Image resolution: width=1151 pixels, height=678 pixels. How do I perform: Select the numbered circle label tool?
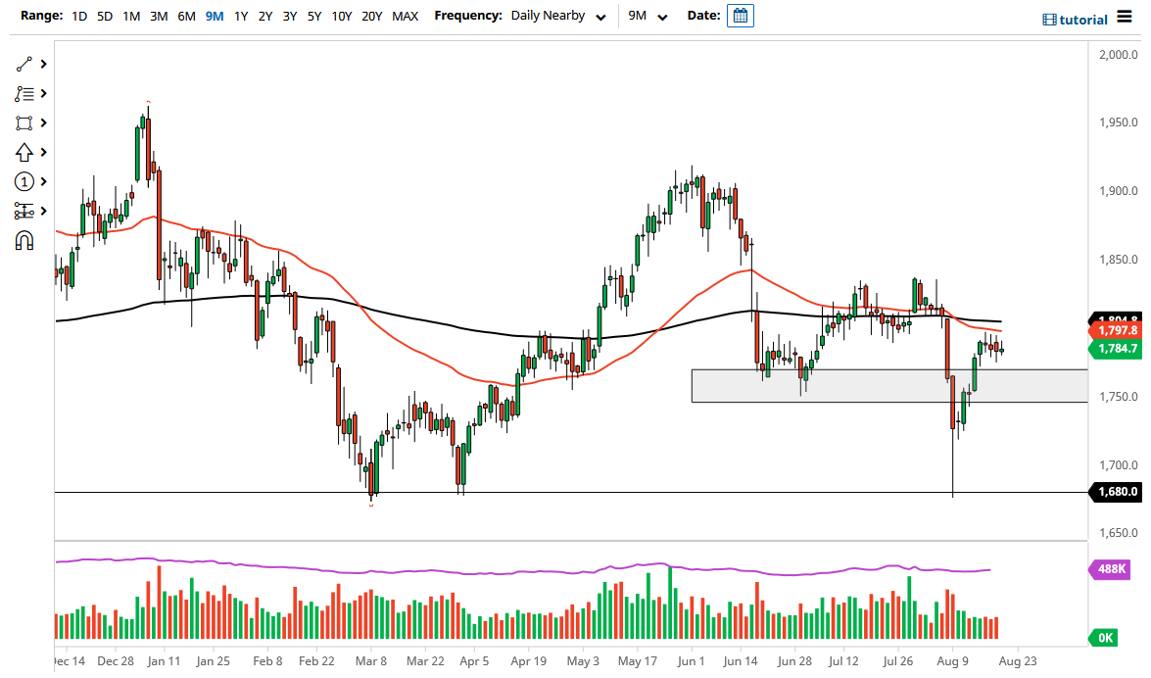pyautogui.click(x=24, y=181)
